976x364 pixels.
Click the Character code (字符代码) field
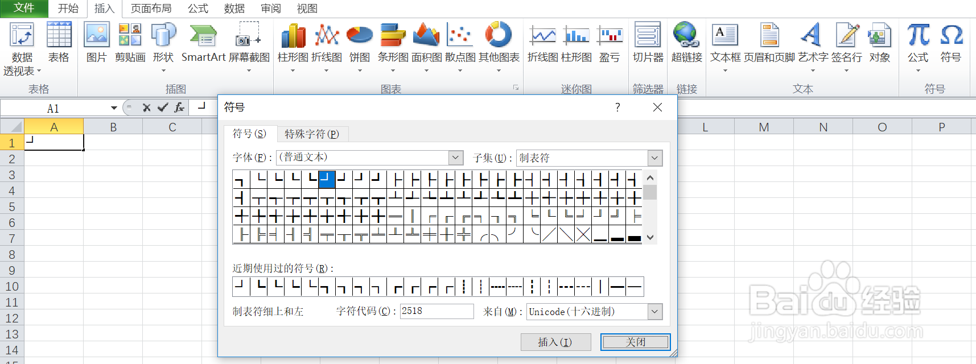pos(436,311)
